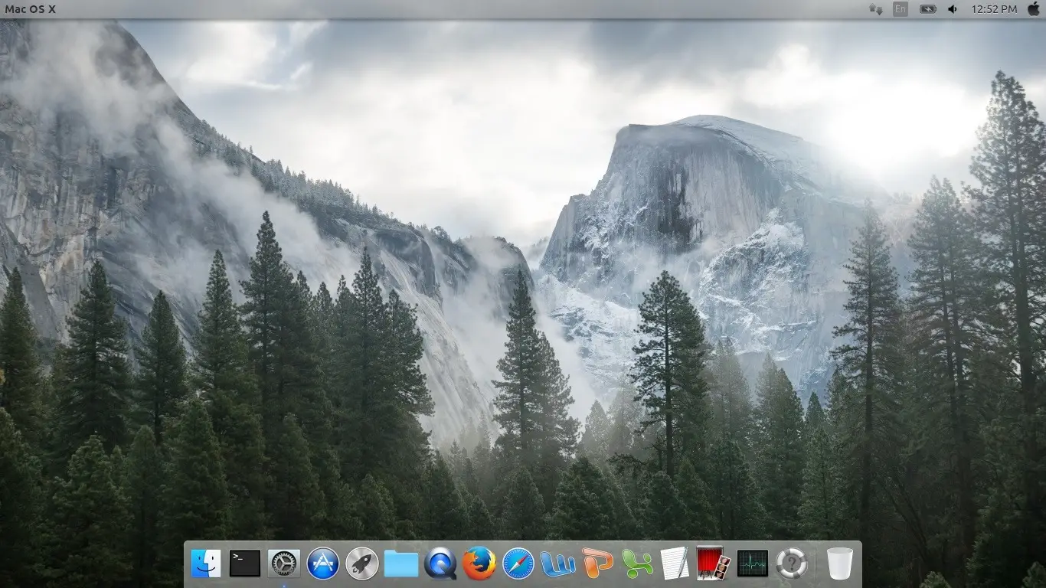Launch the Terminal app from dock

point(245,563)
